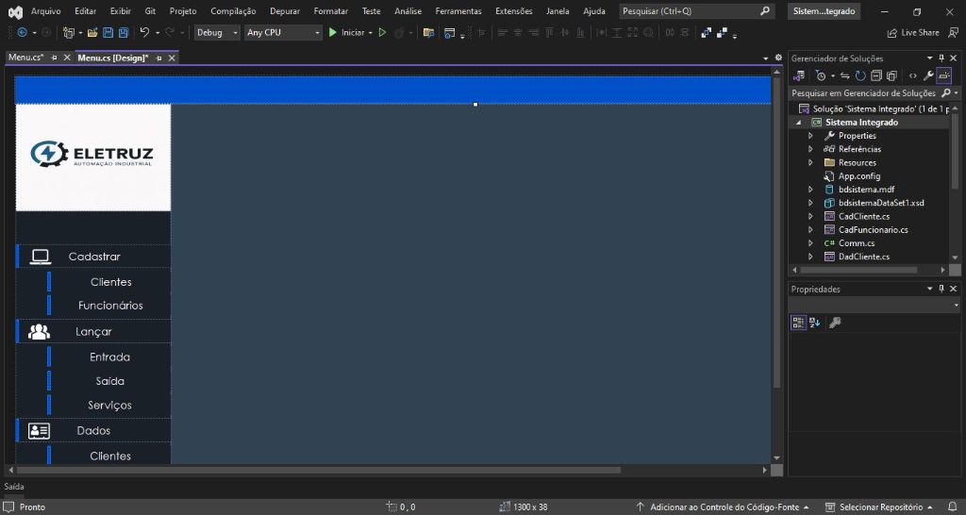Toggle the preview selected items button
966x515 pixels.
tap(943, 75)
